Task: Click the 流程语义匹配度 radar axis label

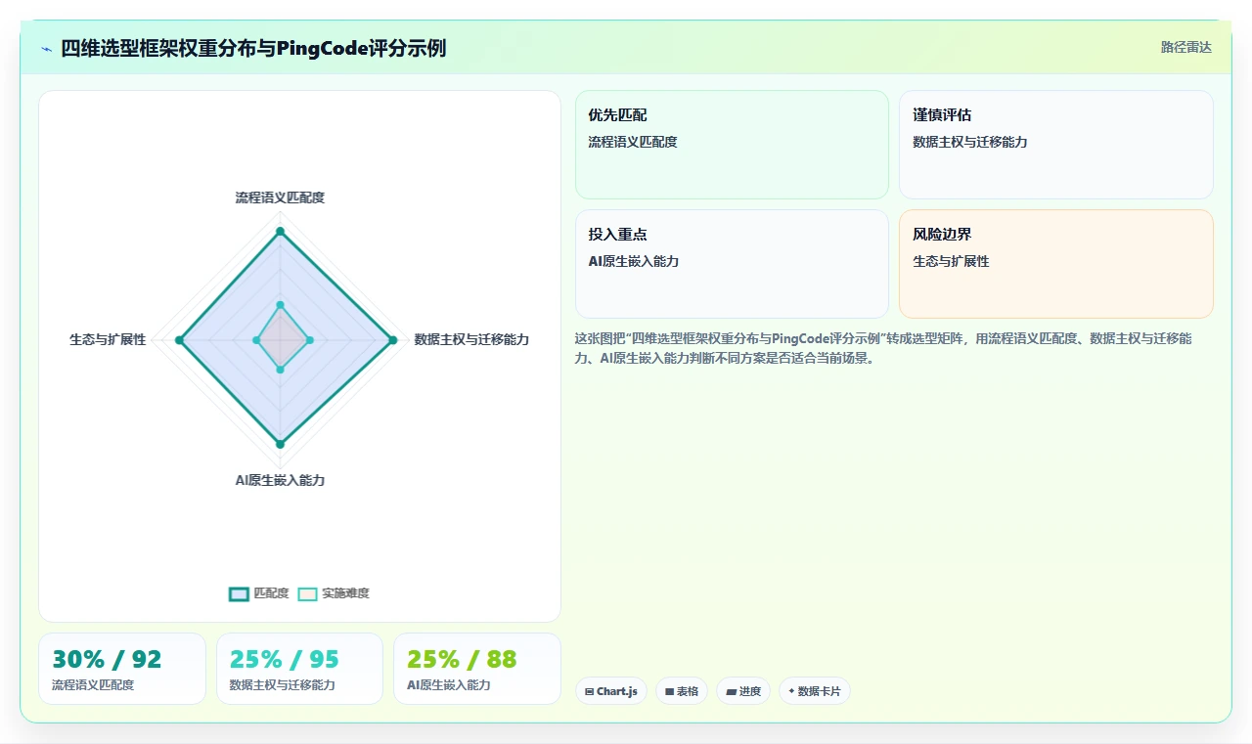Action: coord(280,197)
